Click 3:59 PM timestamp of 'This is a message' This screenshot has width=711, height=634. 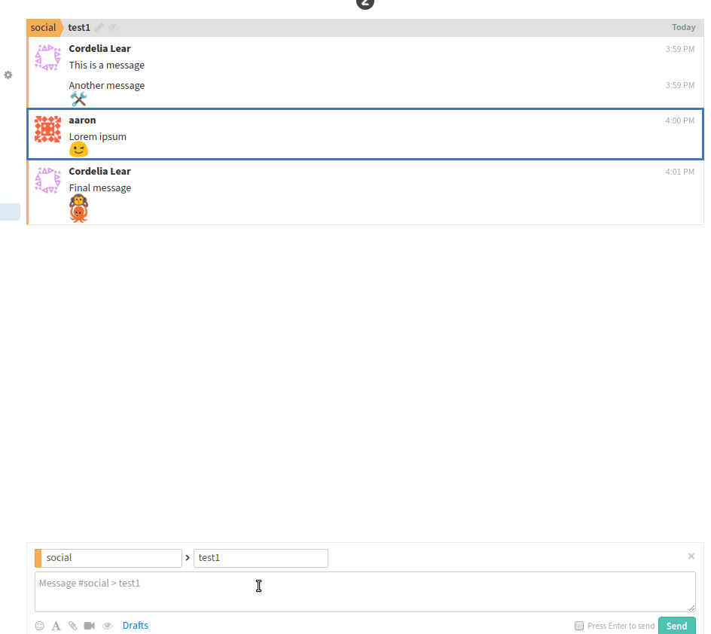tap(679, 49)
